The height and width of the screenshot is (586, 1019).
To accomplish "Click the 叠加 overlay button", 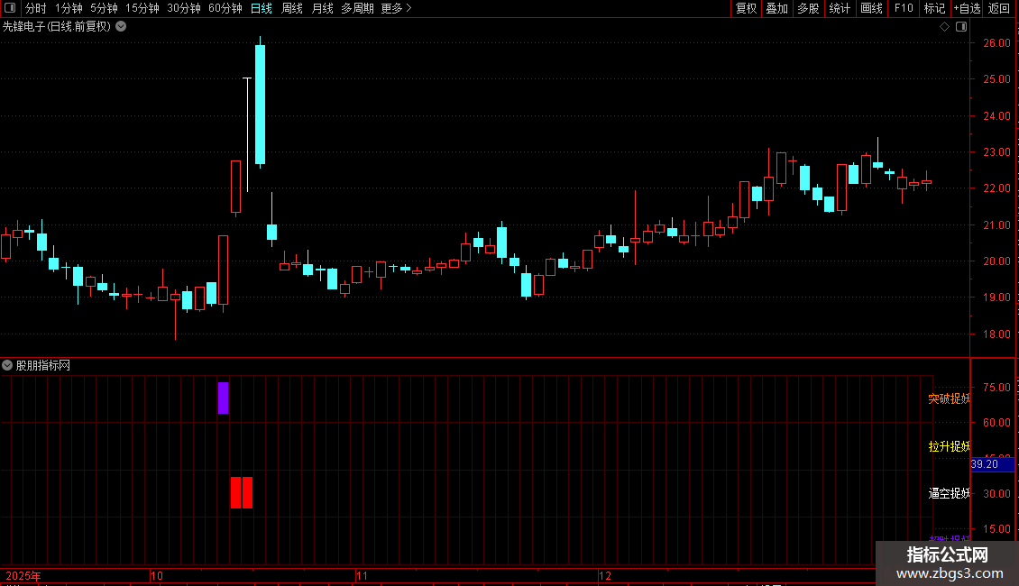I will (x=777, y=8).
